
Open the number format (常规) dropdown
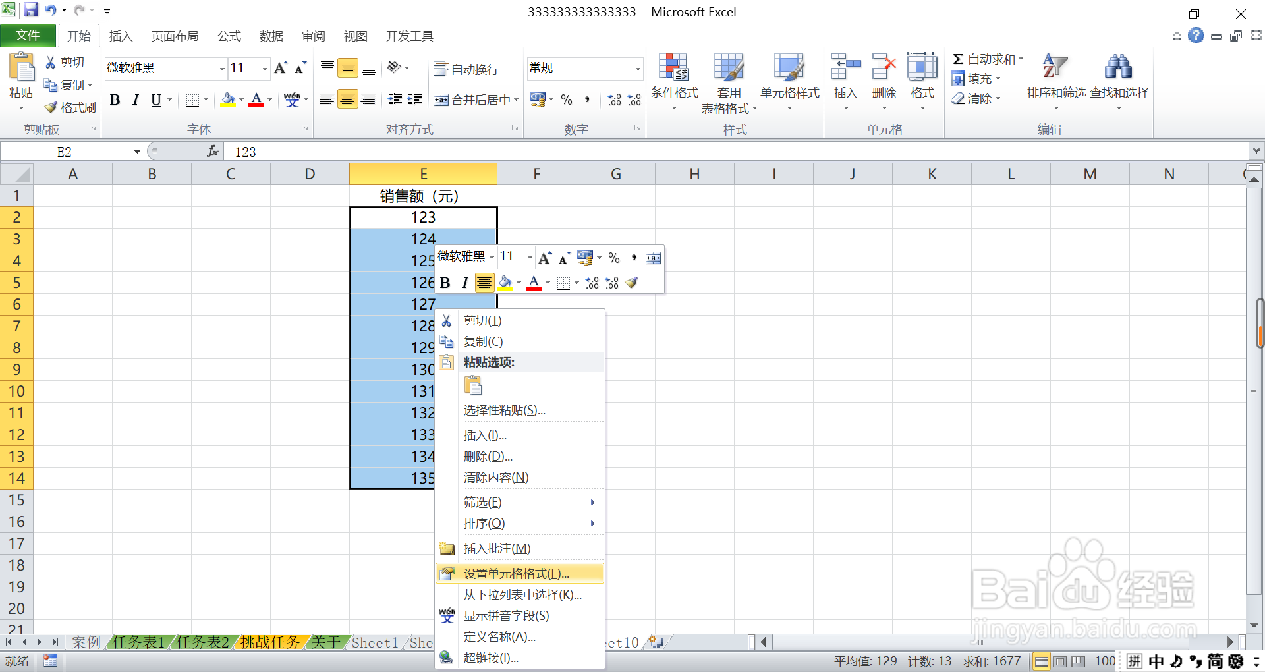pos(638,69)
